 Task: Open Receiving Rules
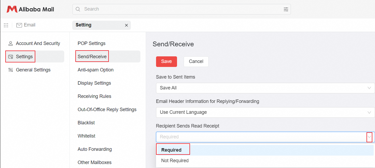tap(94, 96)
